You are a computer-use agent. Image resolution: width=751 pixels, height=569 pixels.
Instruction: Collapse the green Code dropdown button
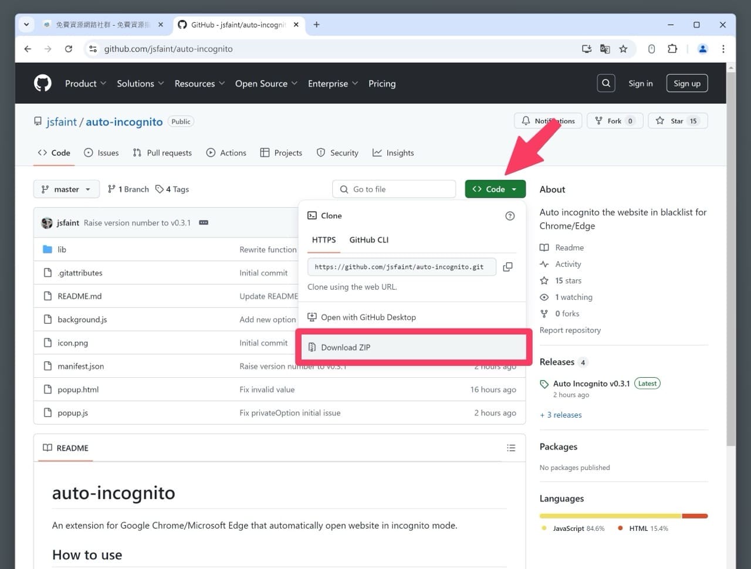point(495,189)
